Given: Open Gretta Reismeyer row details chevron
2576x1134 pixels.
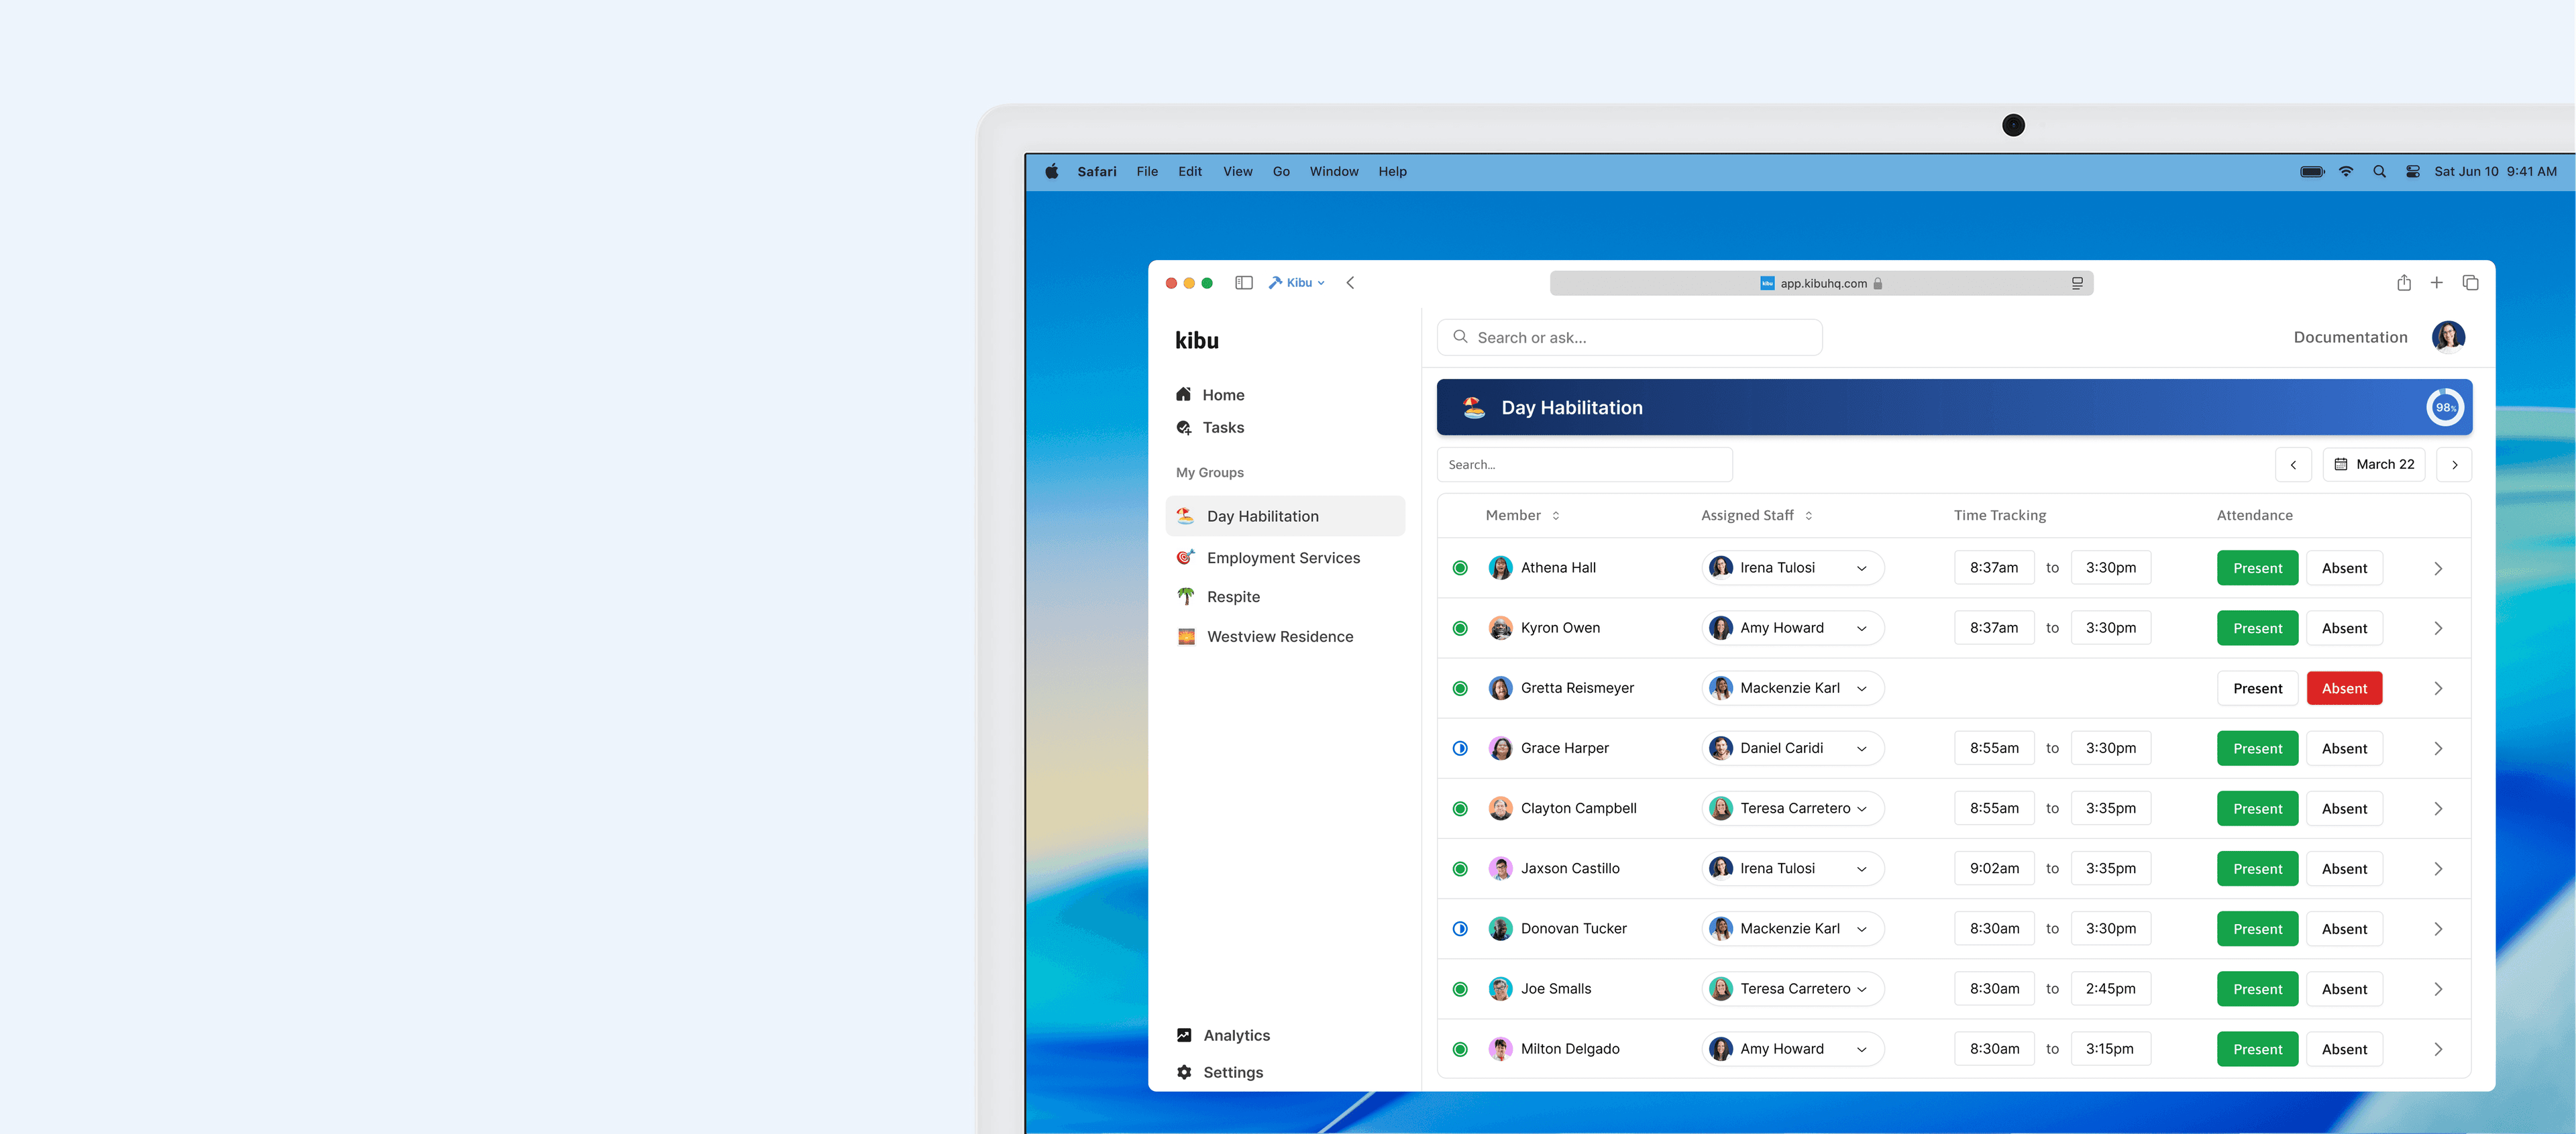Looking at the screenshot, I should [x=2437, y=688].
